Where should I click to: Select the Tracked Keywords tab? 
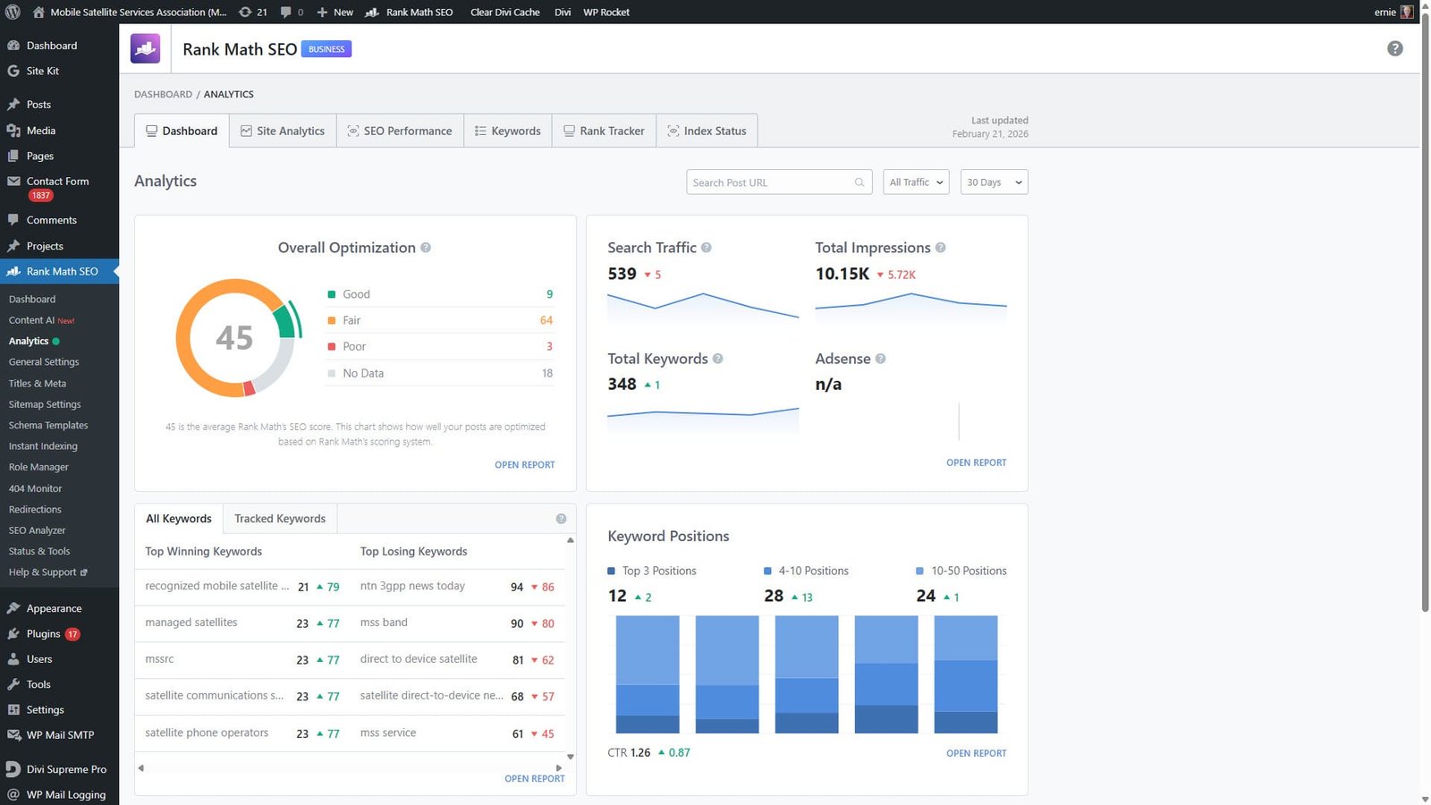(x=280, y=519)
